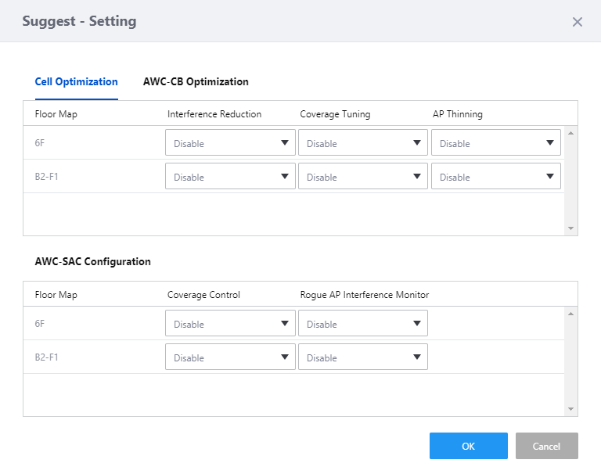This screenshot has height=474, width=601.
Task: Expand Coverage Control dropdown for B2-F1
Action: point(230,357)
